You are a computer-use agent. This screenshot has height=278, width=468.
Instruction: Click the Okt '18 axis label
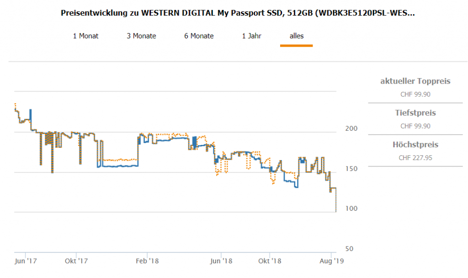click(270, 261)
